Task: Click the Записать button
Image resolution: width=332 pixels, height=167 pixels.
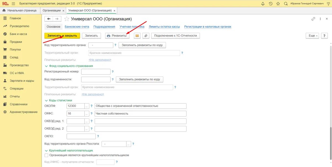Action: [x=91, y=36]
